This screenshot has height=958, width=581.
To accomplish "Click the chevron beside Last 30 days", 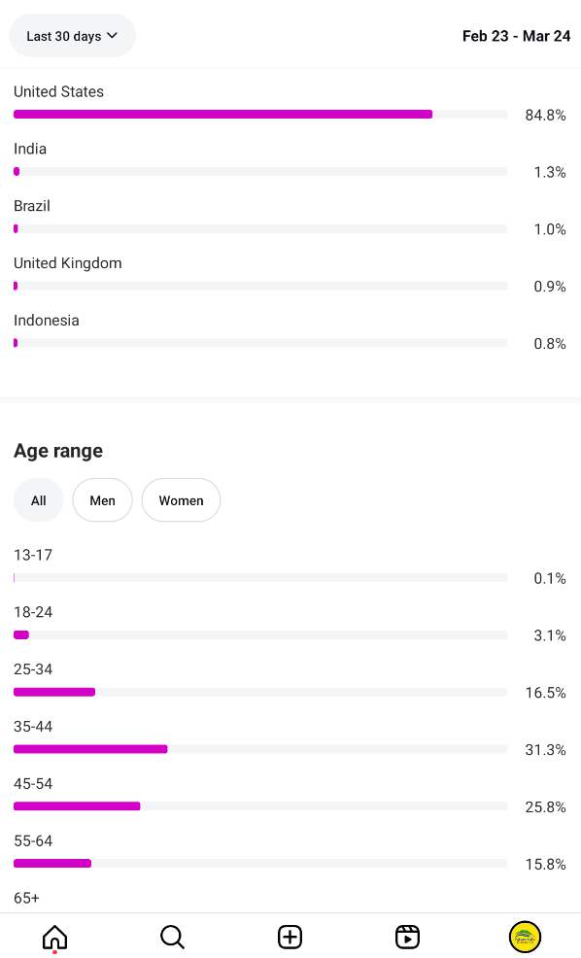I will pos(113,35).
